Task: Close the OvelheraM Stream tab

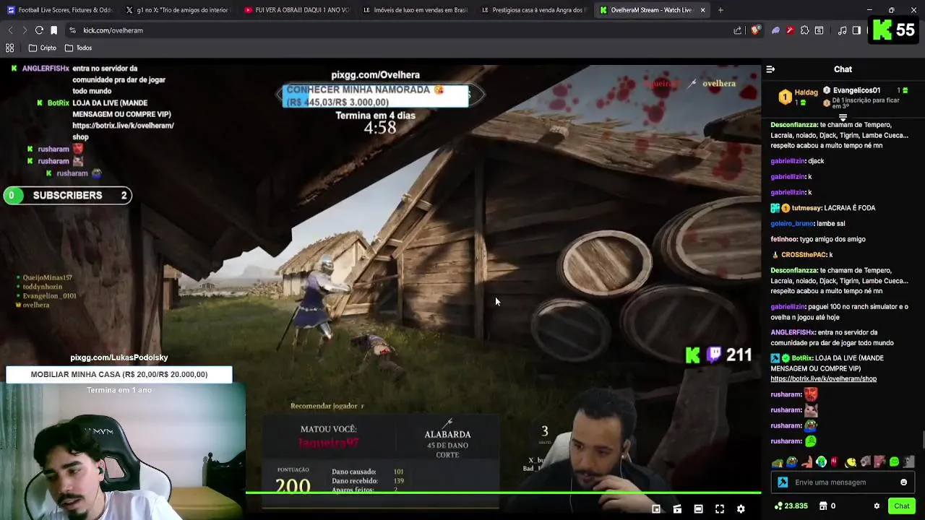Action: tap(702, 10)
